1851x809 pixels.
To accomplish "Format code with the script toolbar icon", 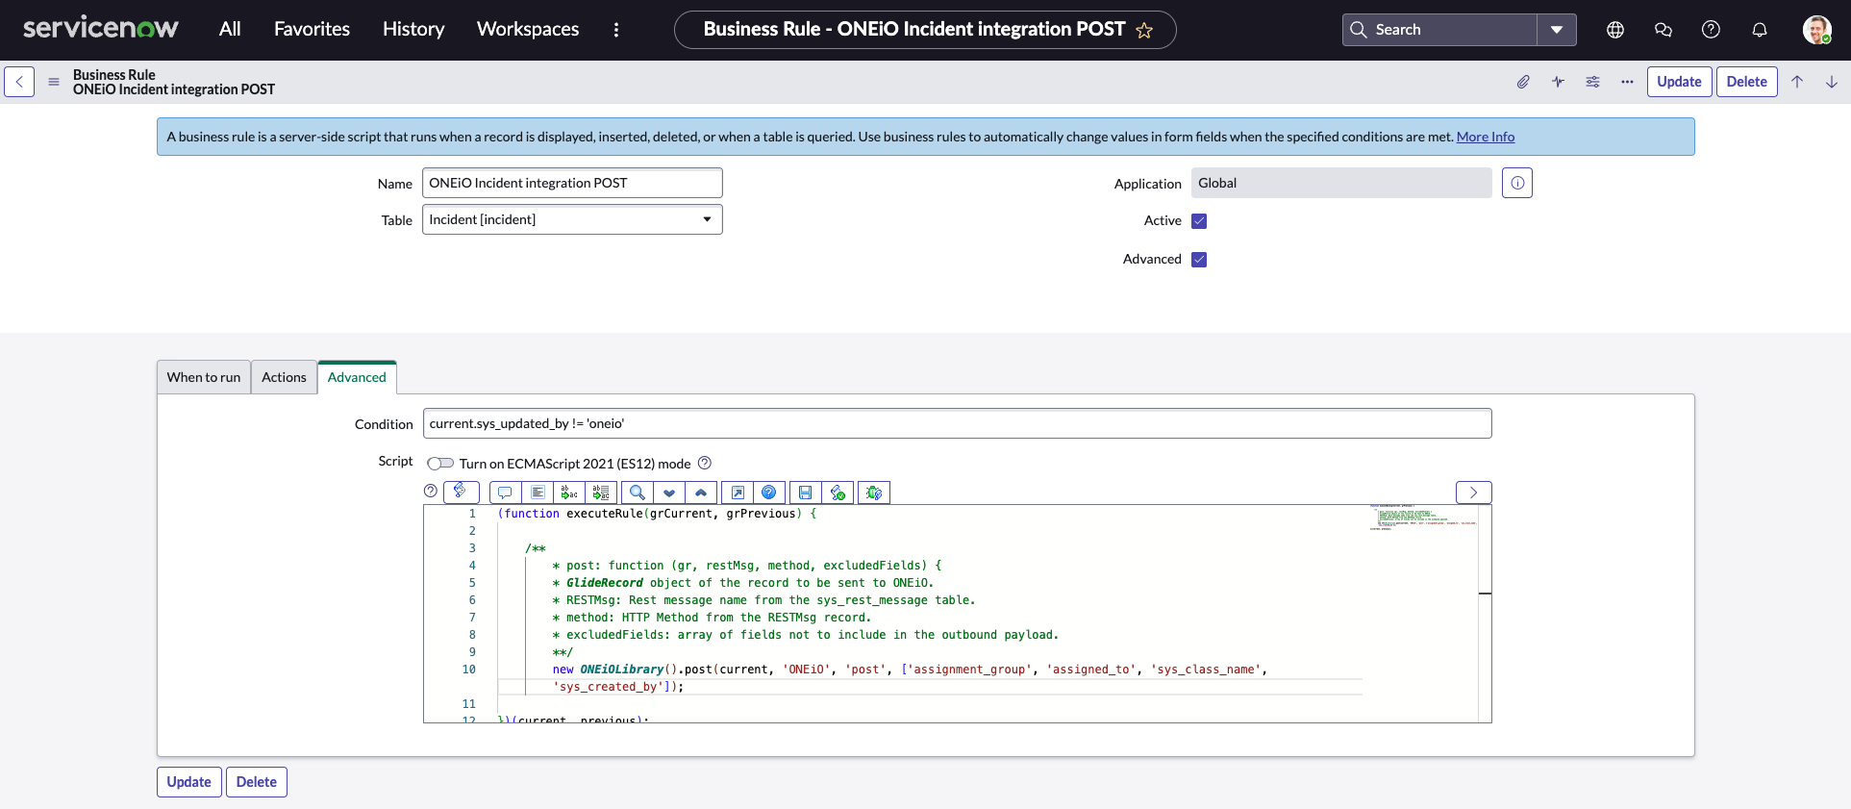I will point(538,493).
